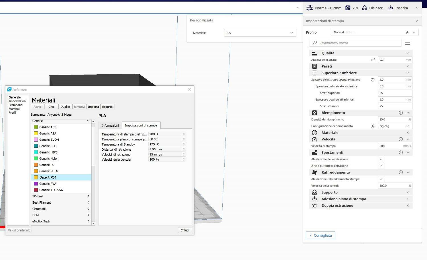Open the Materiale PLA dropdown
Image resolution: width=427 pixels, height=260 pixels.
(x=260, y=33)
